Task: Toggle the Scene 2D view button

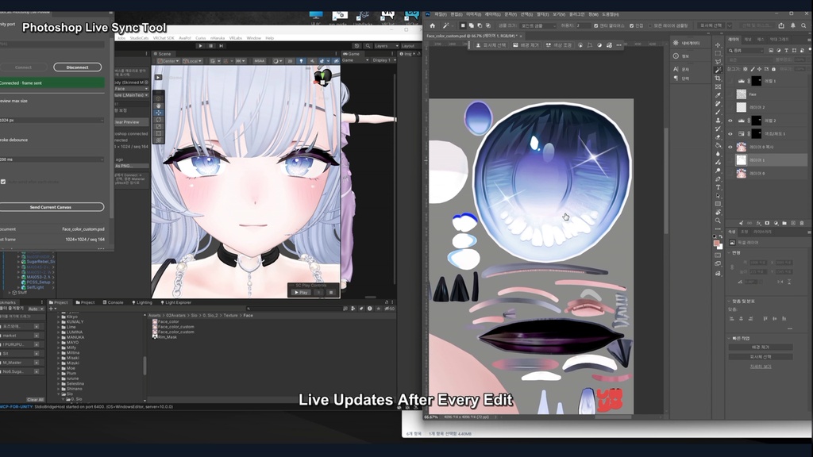Action: [290, 60]
